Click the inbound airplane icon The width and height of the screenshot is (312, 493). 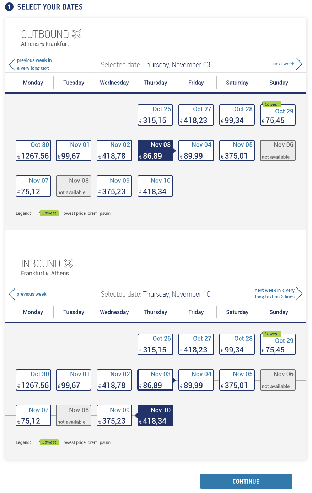69,263
